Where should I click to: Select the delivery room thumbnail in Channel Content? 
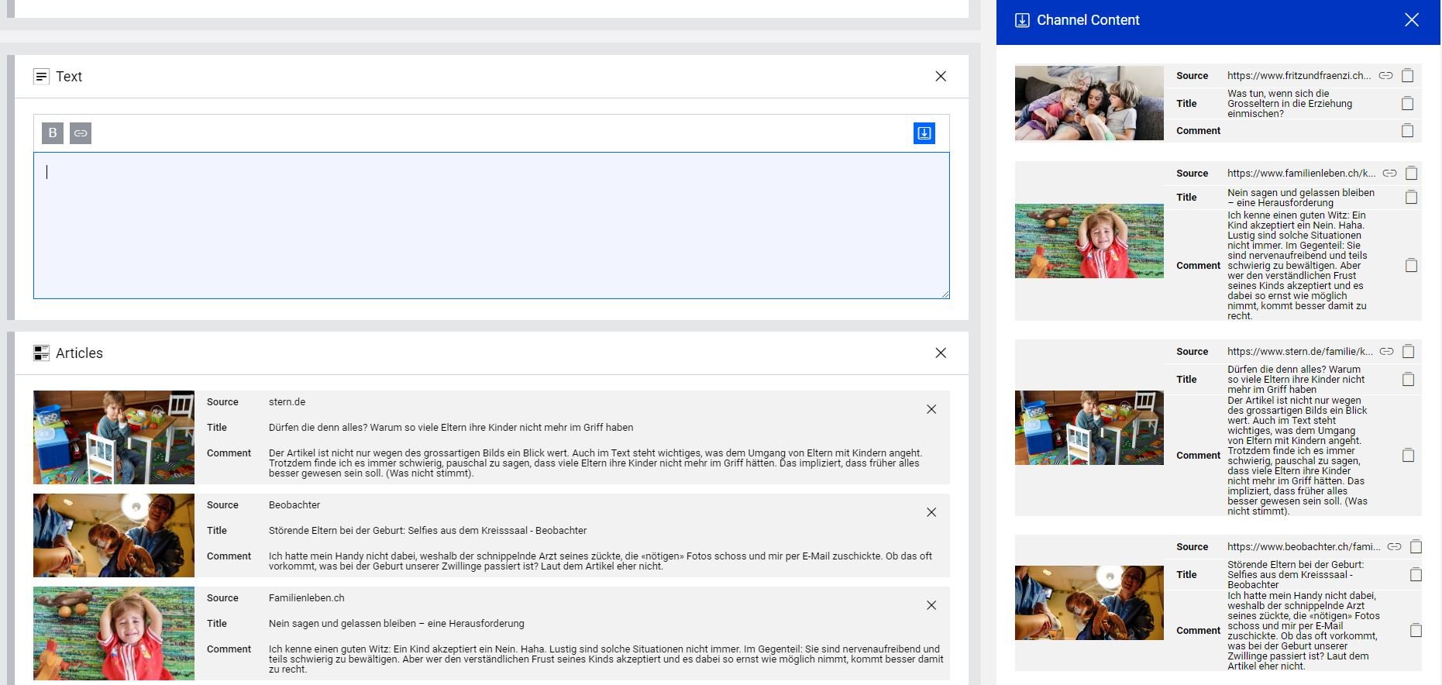pos(1089,603)
